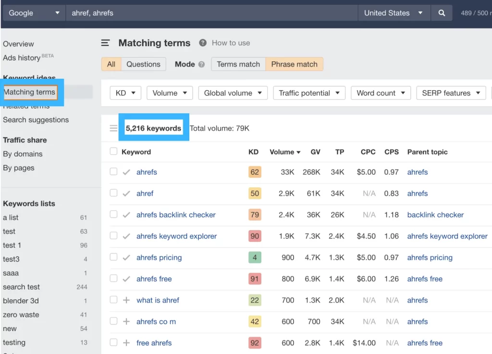The image size is (492, 354).
Task: Click the keyword search input field
Action: pos(212,13)
